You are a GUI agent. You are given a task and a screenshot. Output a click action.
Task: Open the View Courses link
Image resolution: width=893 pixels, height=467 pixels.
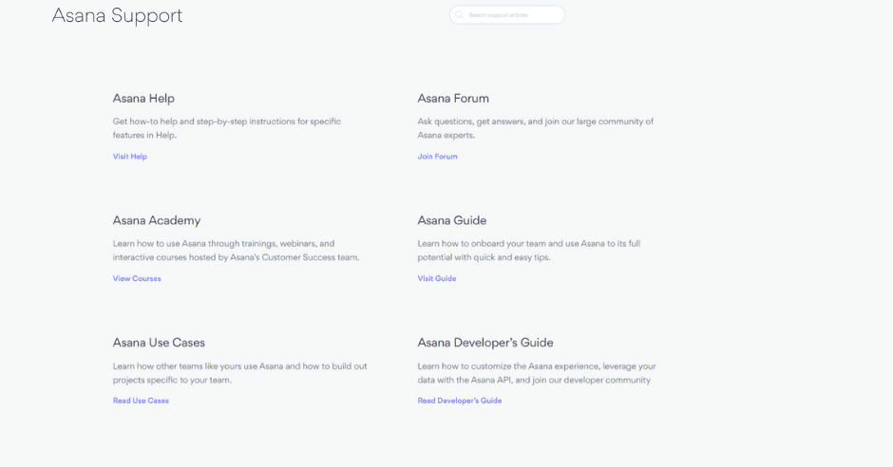click(x=137, y=279)
